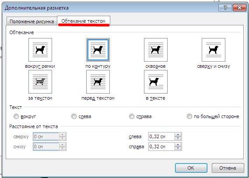Select the 'справа' text radio button
Screen dimensions: 249x178
[131, 116]
